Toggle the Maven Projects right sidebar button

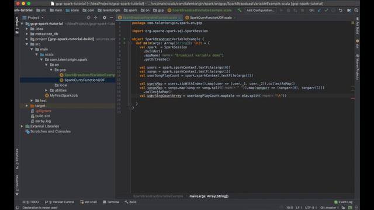357,67
